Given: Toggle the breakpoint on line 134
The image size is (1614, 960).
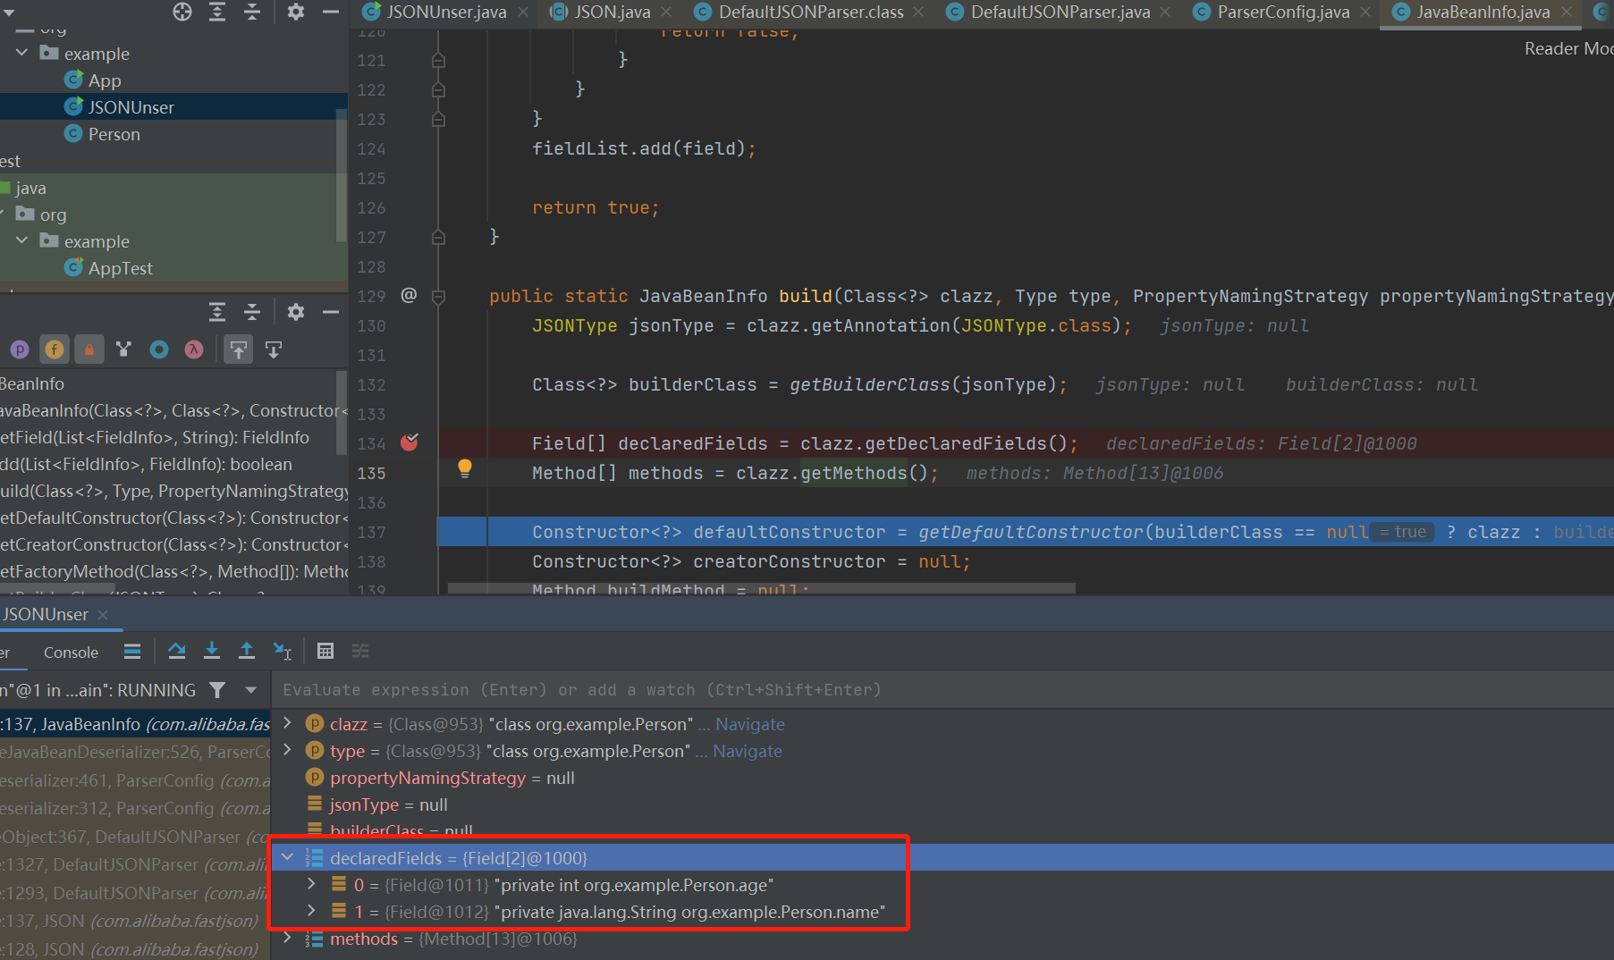Looking at the screenshot, I should [x=410, y=442].
